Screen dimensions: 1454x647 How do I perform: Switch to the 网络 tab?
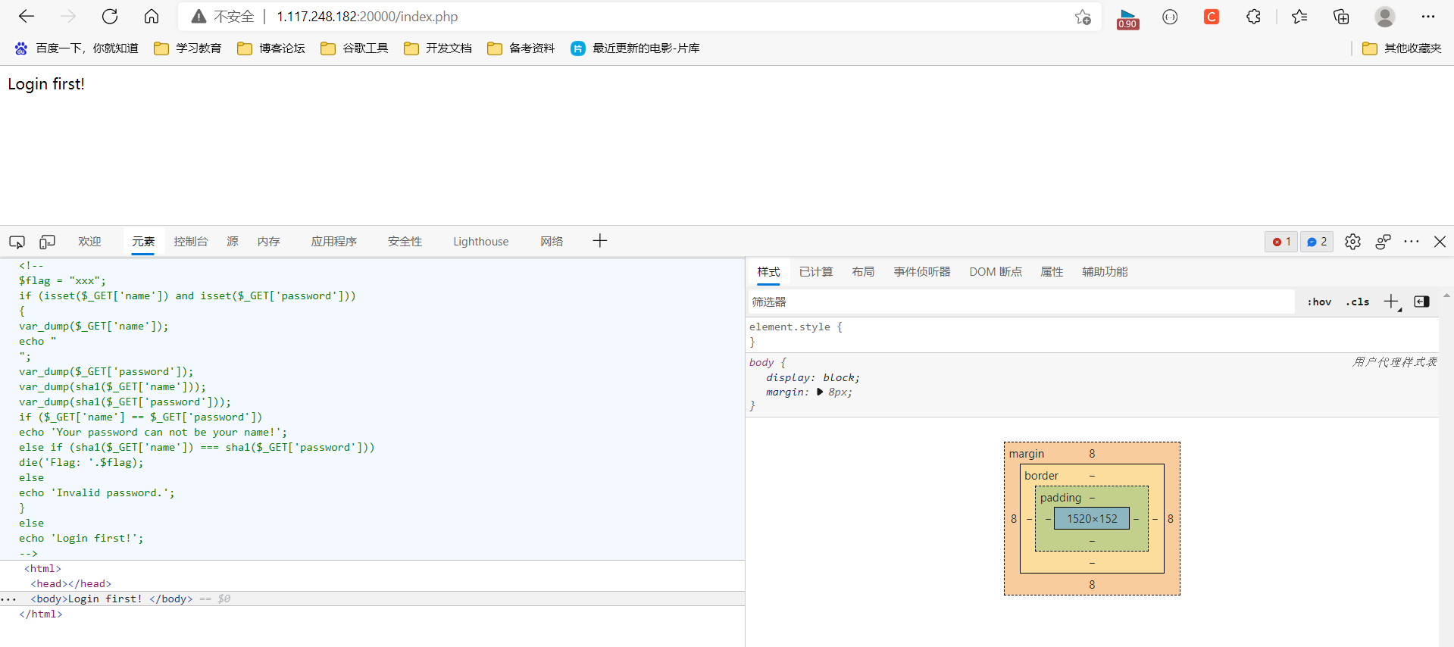pos(552,242)
